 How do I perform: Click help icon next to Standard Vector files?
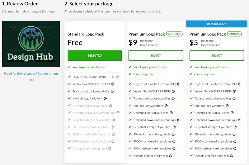tap(112, 84)
